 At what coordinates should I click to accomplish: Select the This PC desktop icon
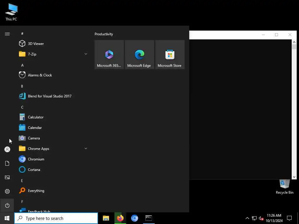[x=11, y=12]
